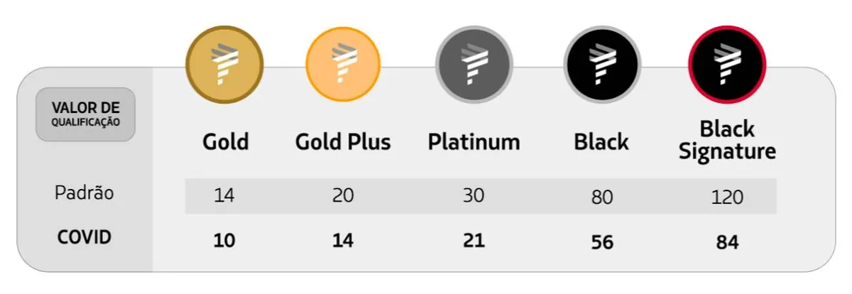Select the Padrão row label

[x=84, y=194]
